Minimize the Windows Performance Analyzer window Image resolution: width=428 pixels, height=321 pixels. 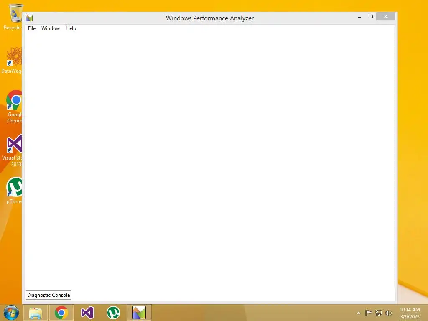pyautogui.click(x=359, y=17)
